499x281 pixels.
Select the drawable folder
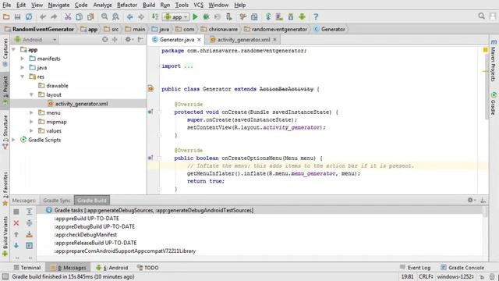point(53,86)
